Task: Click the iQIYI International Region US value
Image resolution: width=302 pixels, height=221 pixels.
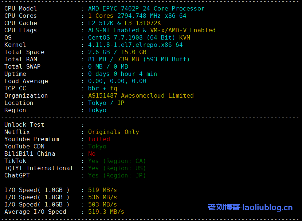Action: (x=117, y=168)
